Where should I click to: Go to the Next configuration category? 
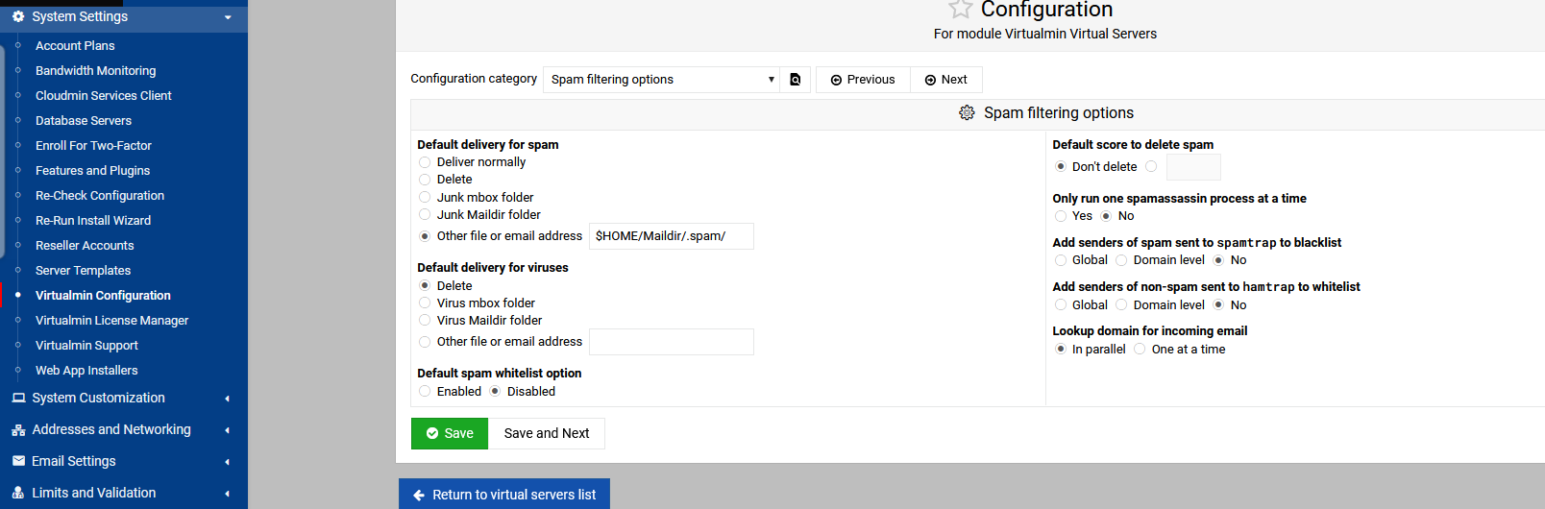point(945,80)
